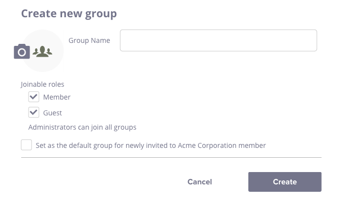Click the "Create new group" heading

(x=69, y=13)
